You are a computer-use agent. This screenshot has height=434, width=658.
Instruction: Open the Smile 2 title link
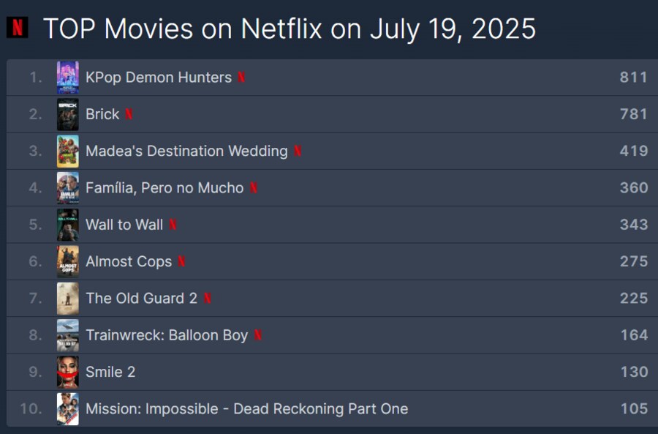[x=110, y=372]
